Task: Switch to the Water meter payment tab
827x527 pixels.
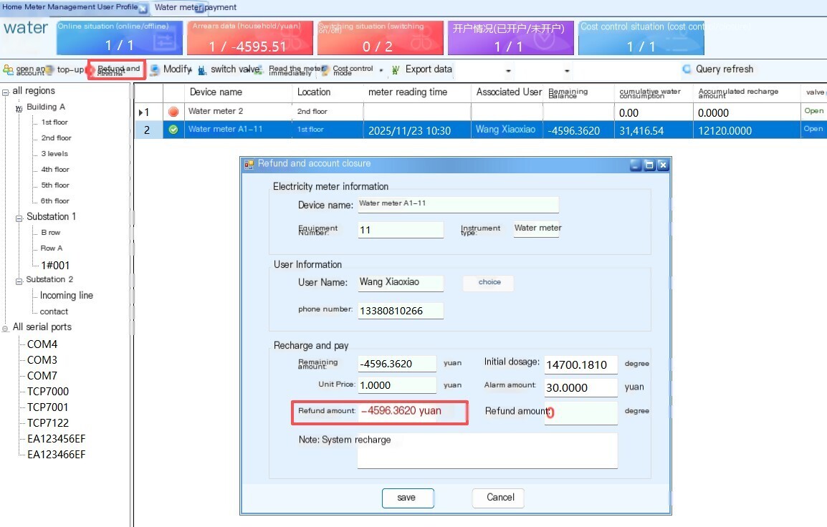Action: pyautogui.click(x=195, y=7)
